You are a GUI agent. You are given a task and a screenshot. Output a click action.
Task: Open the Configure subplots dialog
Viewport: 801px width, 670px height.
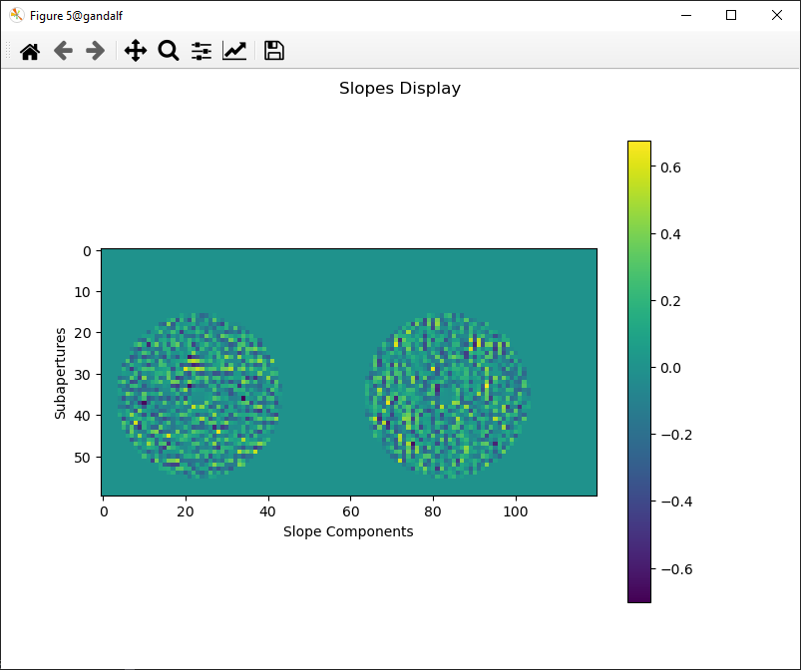(x=201, y=51)
